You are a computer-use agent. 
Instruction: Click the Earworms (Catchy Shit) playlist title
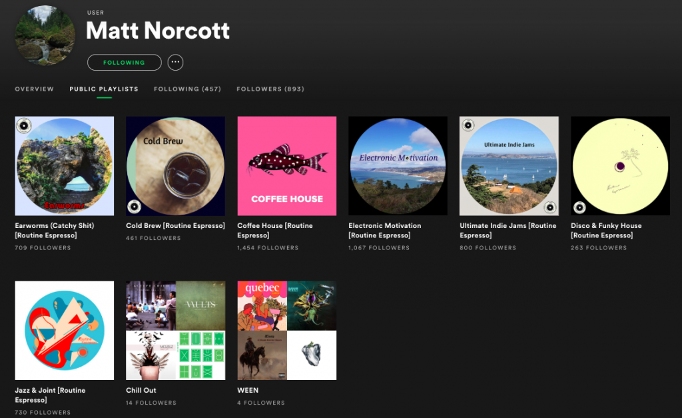point(55,231)
